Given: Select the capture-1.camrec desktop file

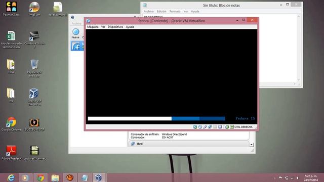Looking at the screenshot, I should click(x=34, y=153).
